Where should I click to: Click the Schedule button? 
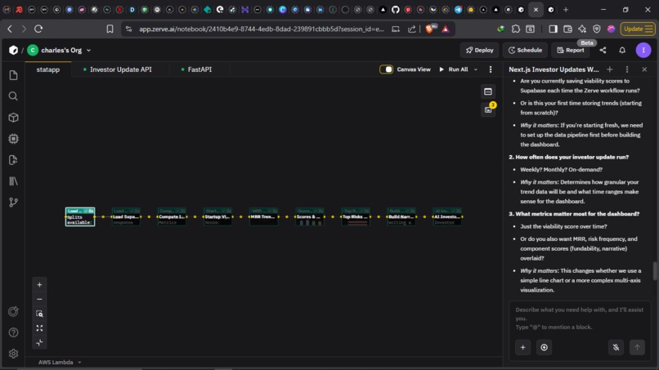(526, 50)
